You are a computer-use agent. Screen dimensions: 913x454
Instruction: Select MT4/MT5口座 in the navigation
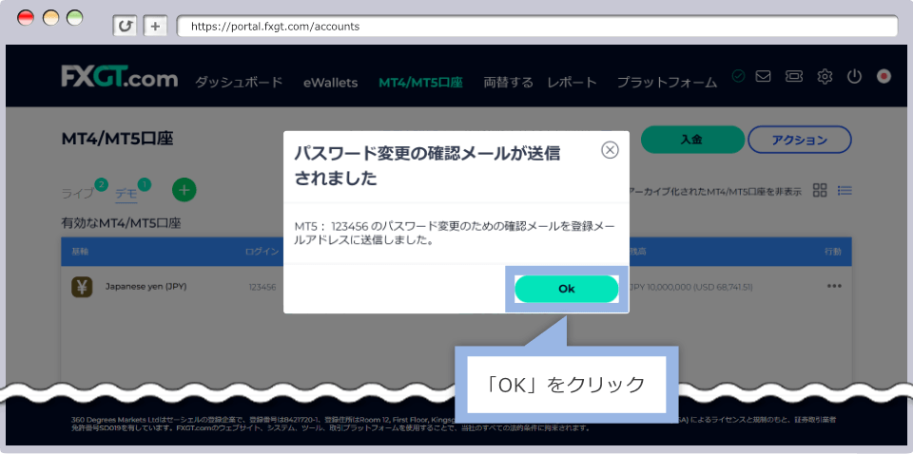420,83
